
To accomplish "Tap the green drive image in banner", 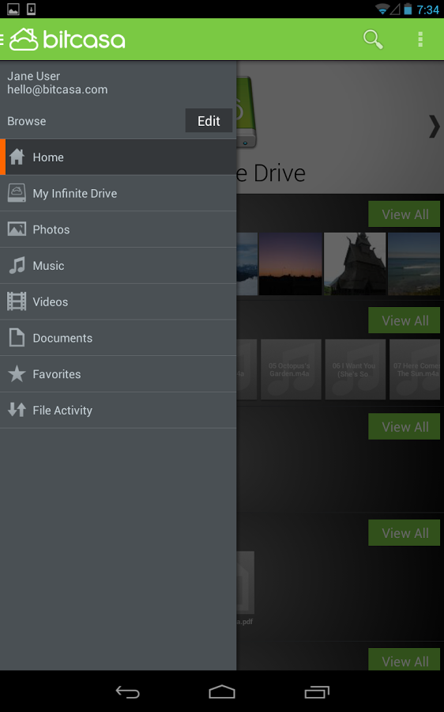I will [248, 112].
